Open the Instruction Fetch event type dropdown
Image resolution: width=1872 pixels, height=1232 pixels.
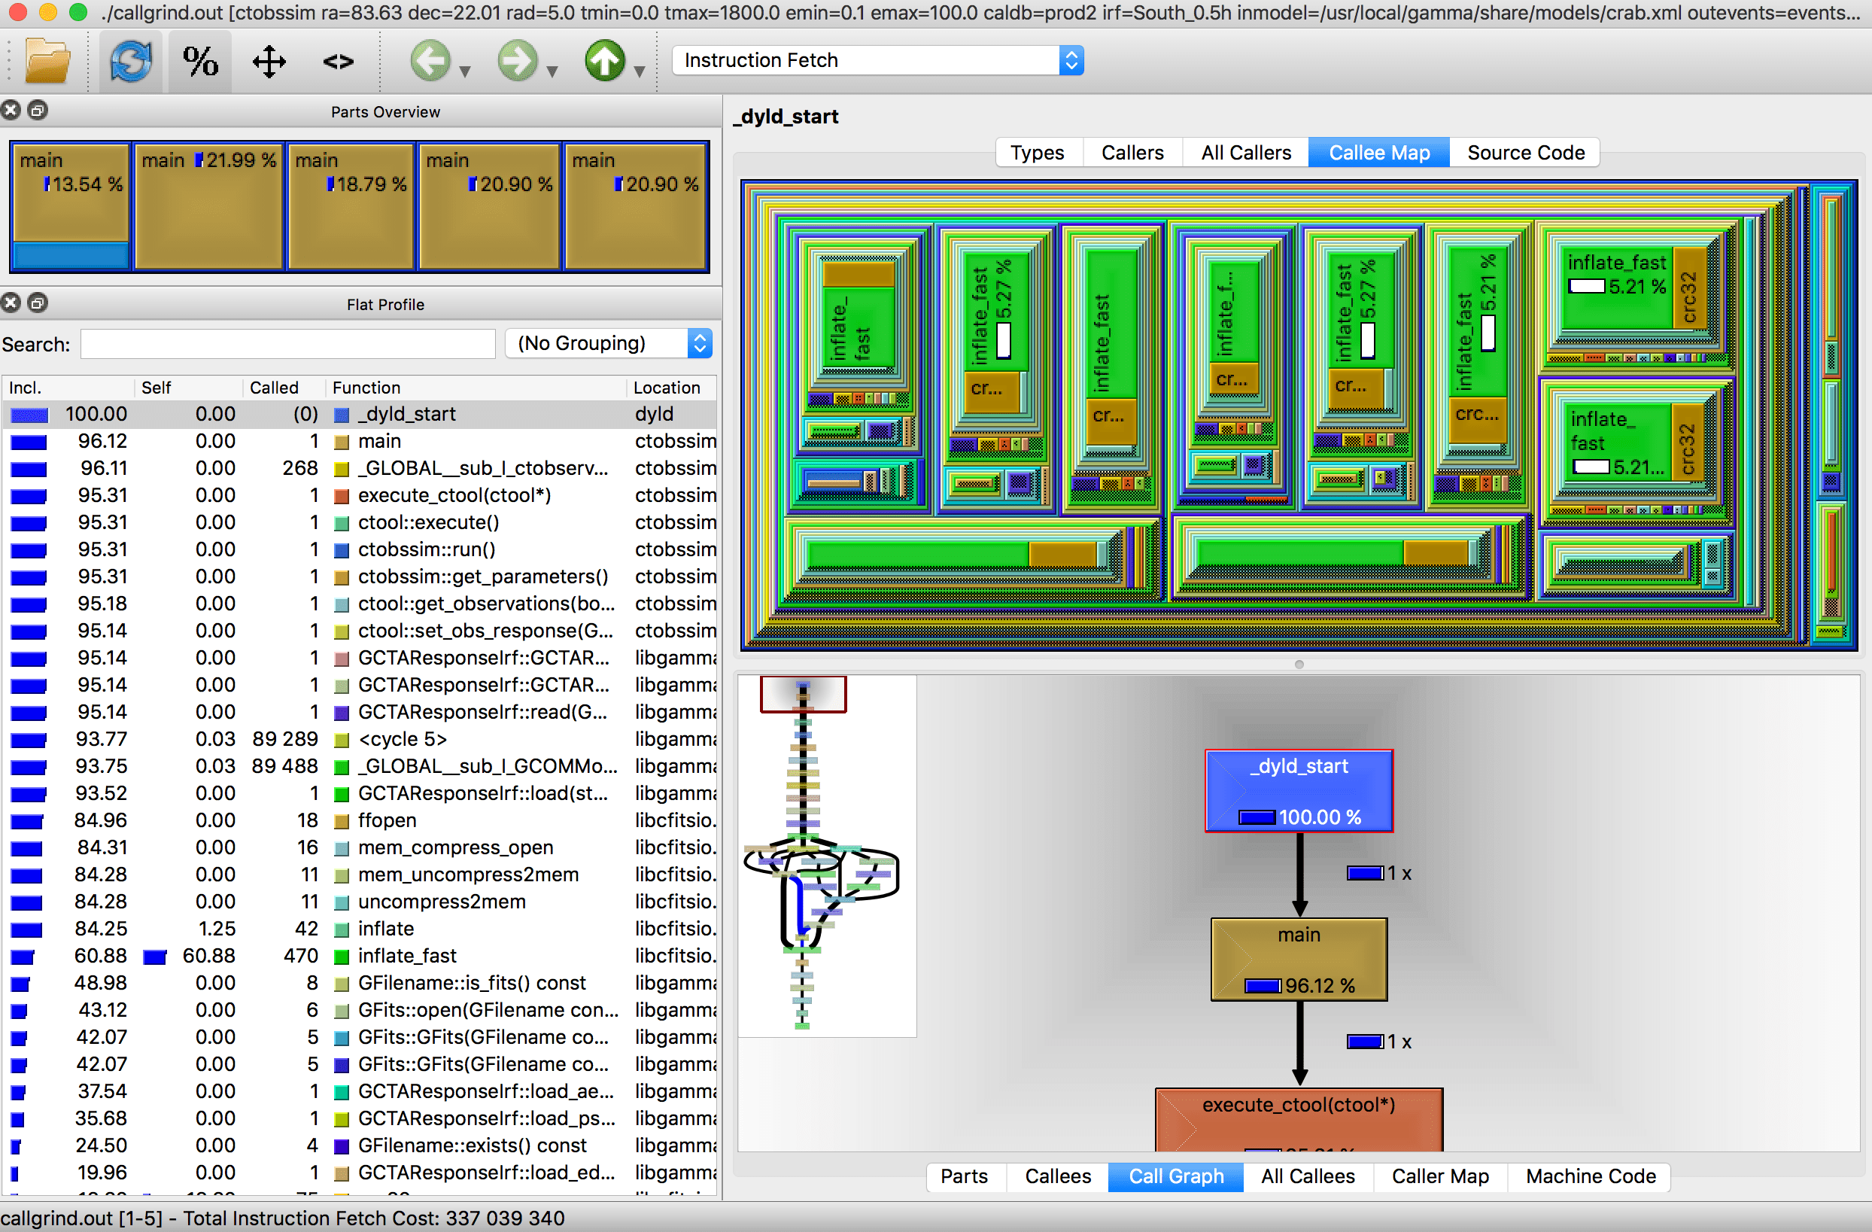877,60
